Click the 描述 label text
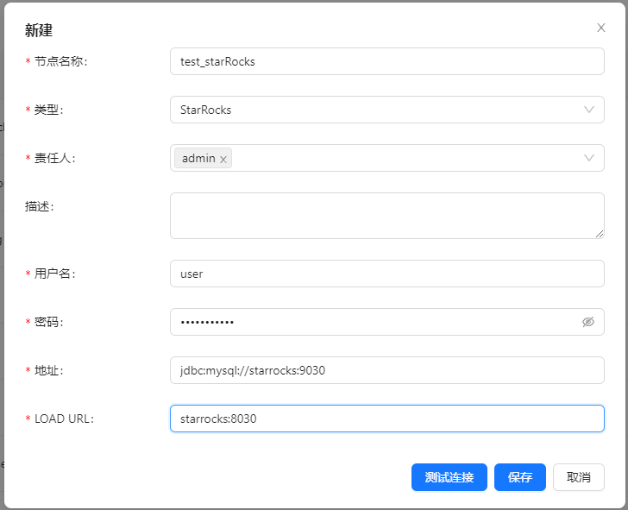Image resolution: width=628 pixels, height=510 pixels. coord(44,206)
